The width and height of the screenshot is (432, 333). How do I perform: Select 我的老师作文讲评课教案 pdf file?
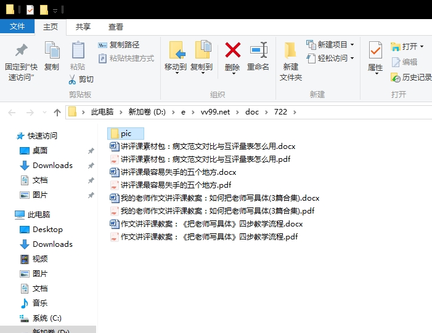[x=212, y=211]
